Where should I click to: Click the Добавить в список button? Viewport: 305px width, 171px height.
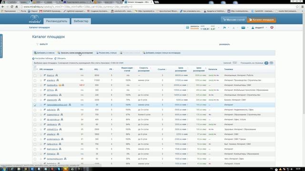click(44, 53)
